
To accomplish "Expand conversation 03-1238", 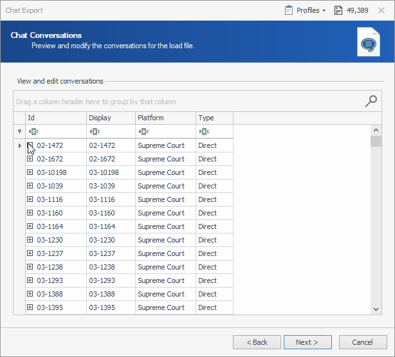I will (30, 267).
